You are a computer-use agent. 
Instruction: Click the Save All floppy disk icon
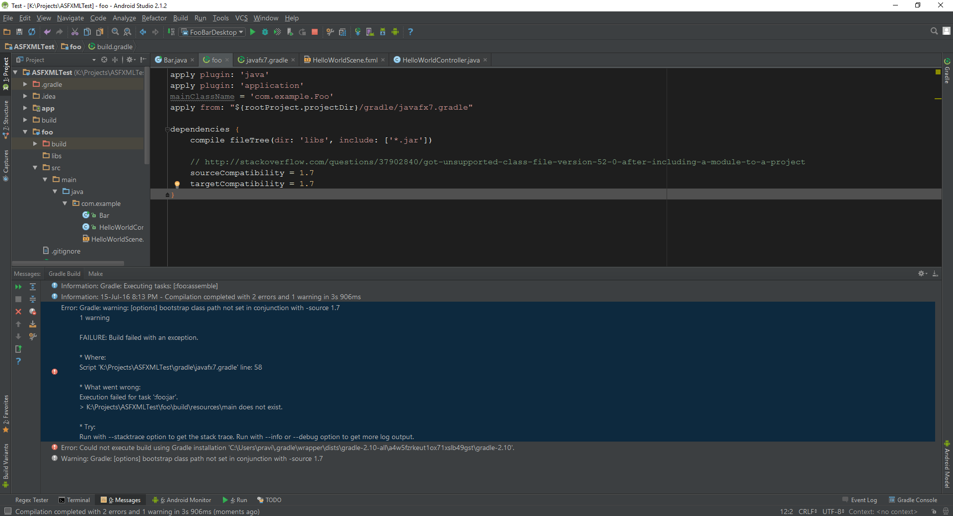[19, 32]
